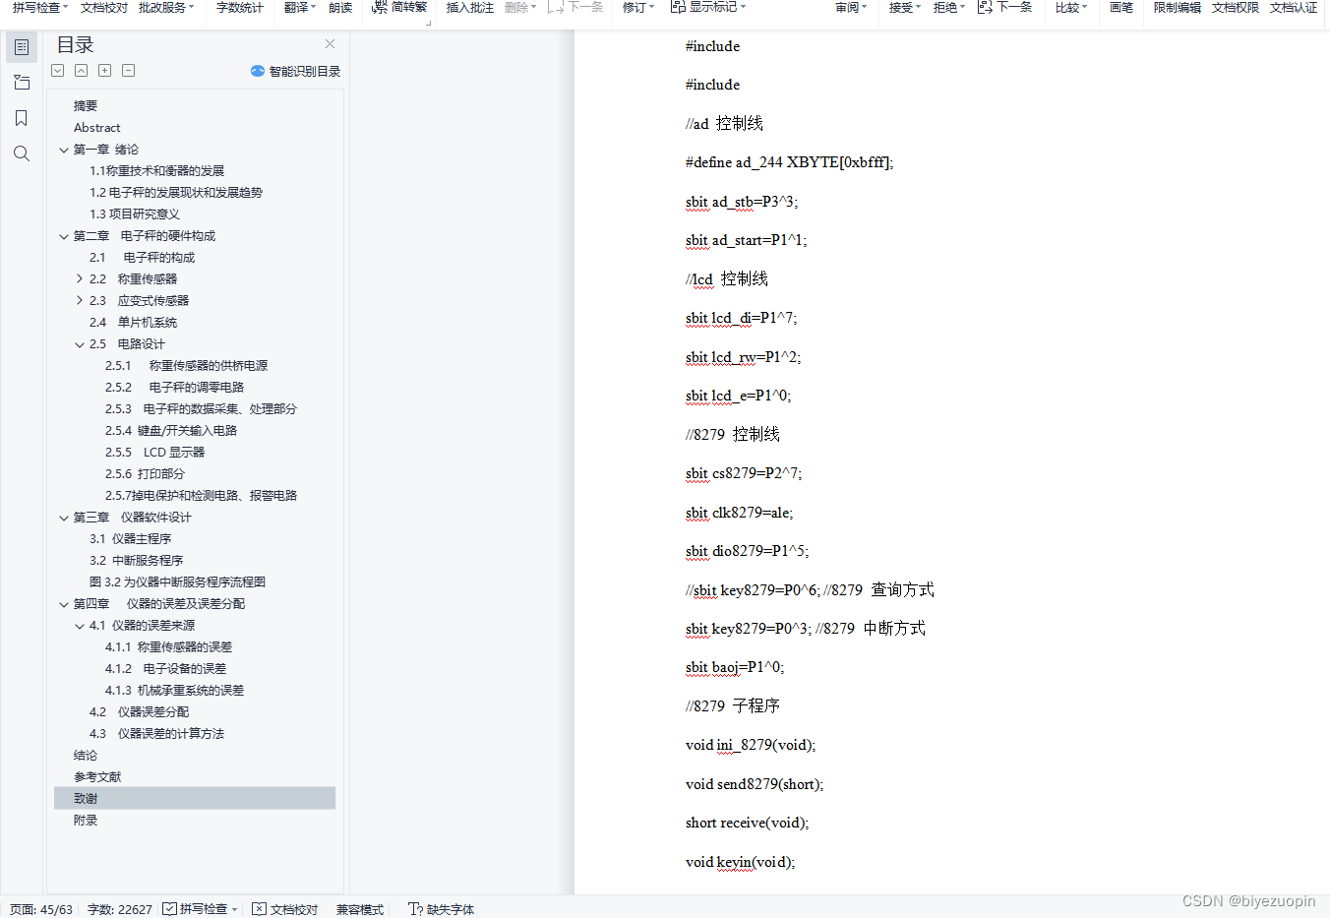Viewport: 1330px width, 918px height.
Task: Go to 2.5.2 电子秤的调零电路 heading
Action: 175,388
